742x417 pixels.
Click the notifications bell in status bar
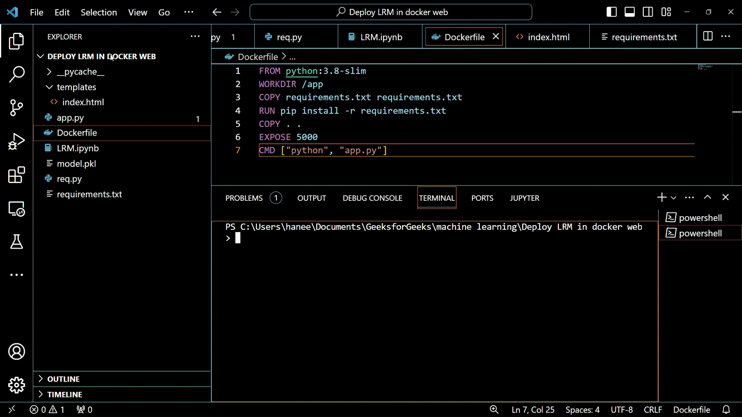[726, 410]
